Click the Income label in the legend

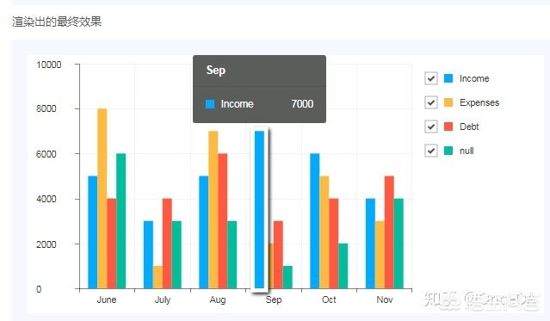click(x=474, y=78)
